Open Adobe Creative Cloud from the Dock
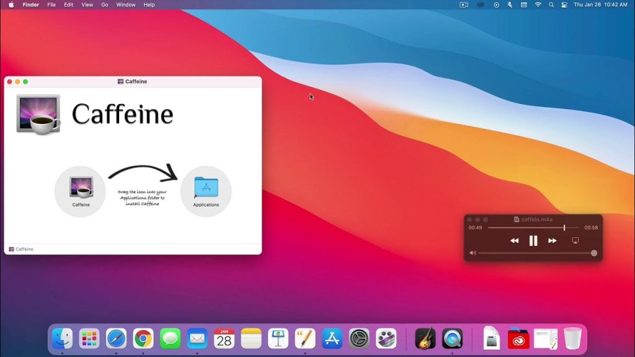The width and height of the screenshot is (635, 357). 518,338
